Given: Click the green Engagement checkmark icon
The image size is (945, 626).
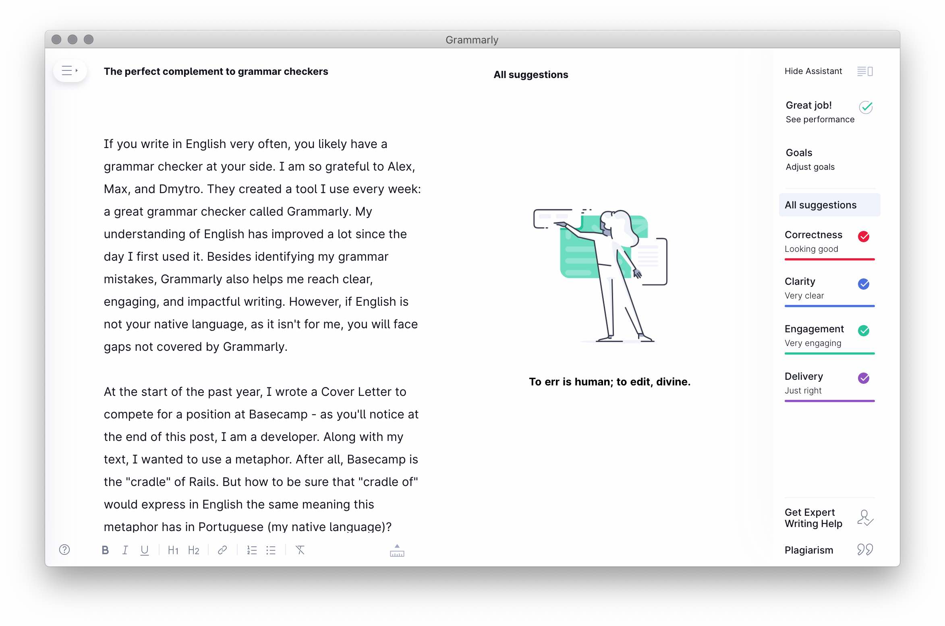Looking at the screenshot, I should point(863,331).
